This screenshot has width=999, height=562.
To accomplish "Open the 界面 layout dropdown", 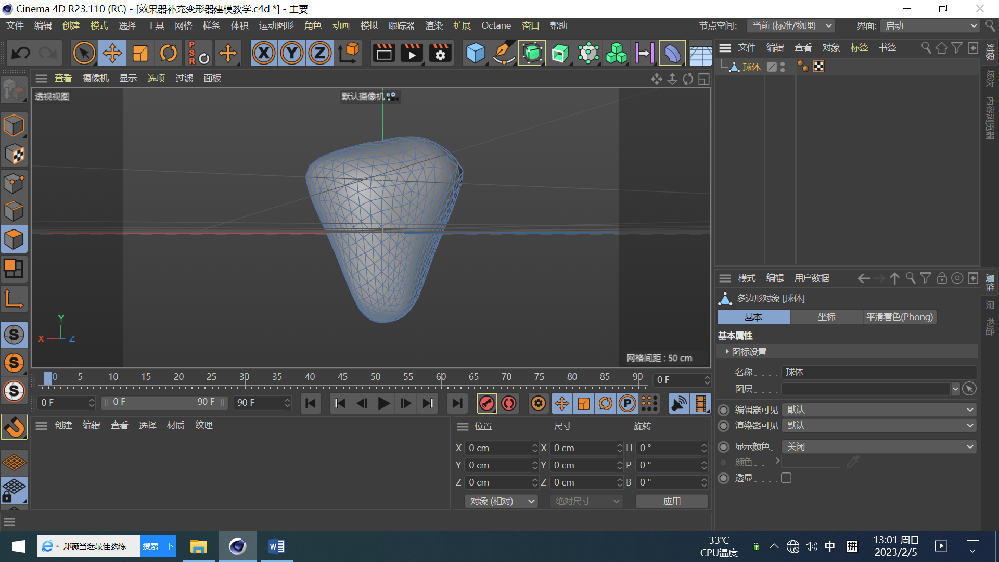I will click(930, 25).
